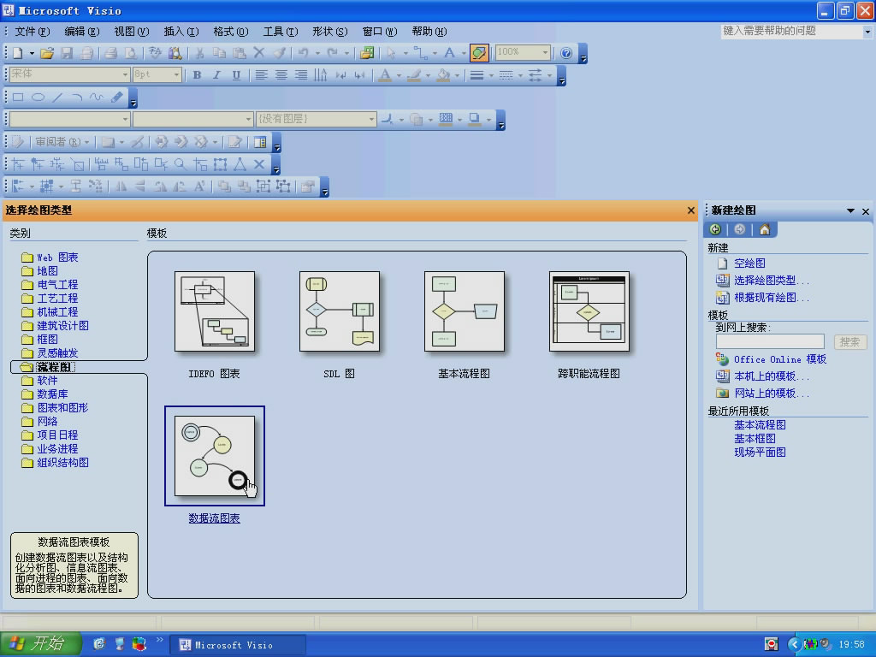This screenshot has height=657, width=876.
Task: Toggle left text alignment
Action: pos(261,75)
